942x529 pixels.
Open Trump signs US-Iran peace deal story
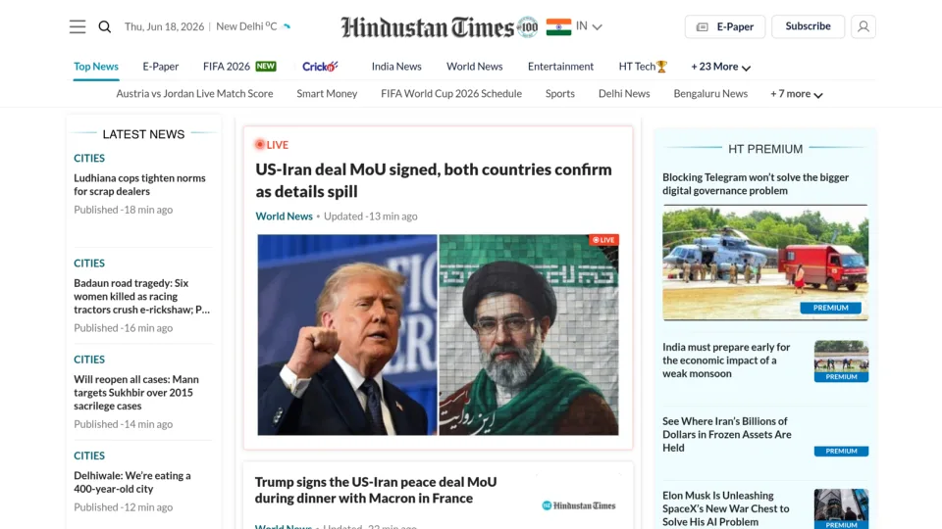click(x=376, y=490)
